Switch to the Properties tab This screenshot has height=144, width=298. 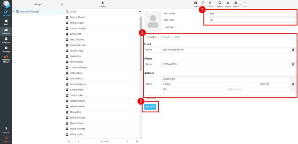pos(151,37)
